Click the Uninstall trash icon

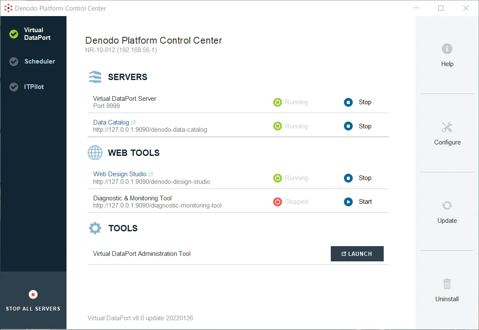pos(447,284)
